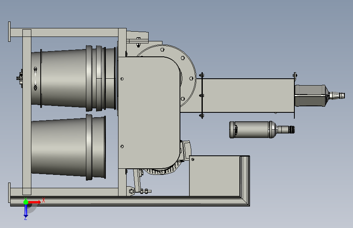The height and width of the screenshot is (228, 353).
Task: Select the upper conical drum in the frame
Action: tap(74, 78)
